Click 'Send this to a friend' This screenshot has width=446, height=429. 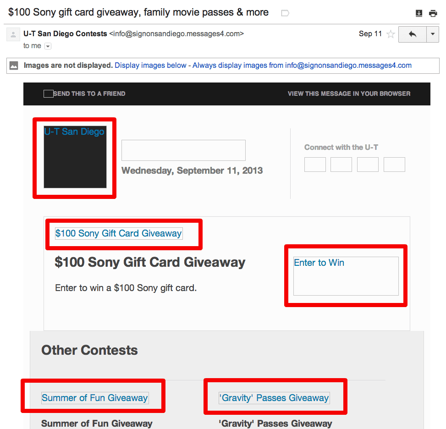coord(89,93)
